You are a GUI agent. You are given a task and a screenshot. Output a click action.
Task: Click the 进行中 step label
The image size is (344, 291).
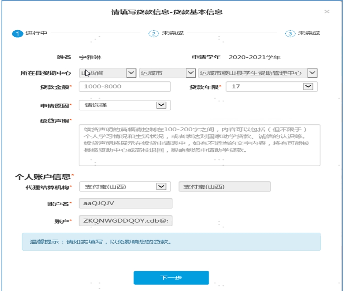coord(36,33)
